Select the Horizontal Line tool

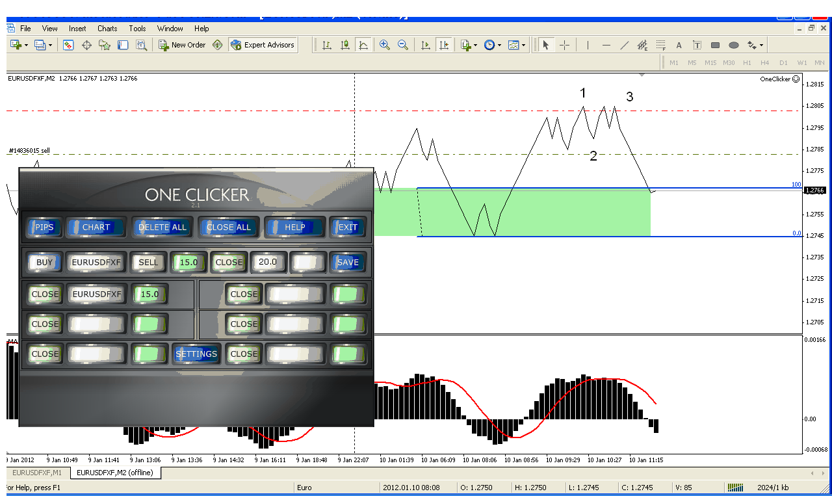tap(606, 45)
